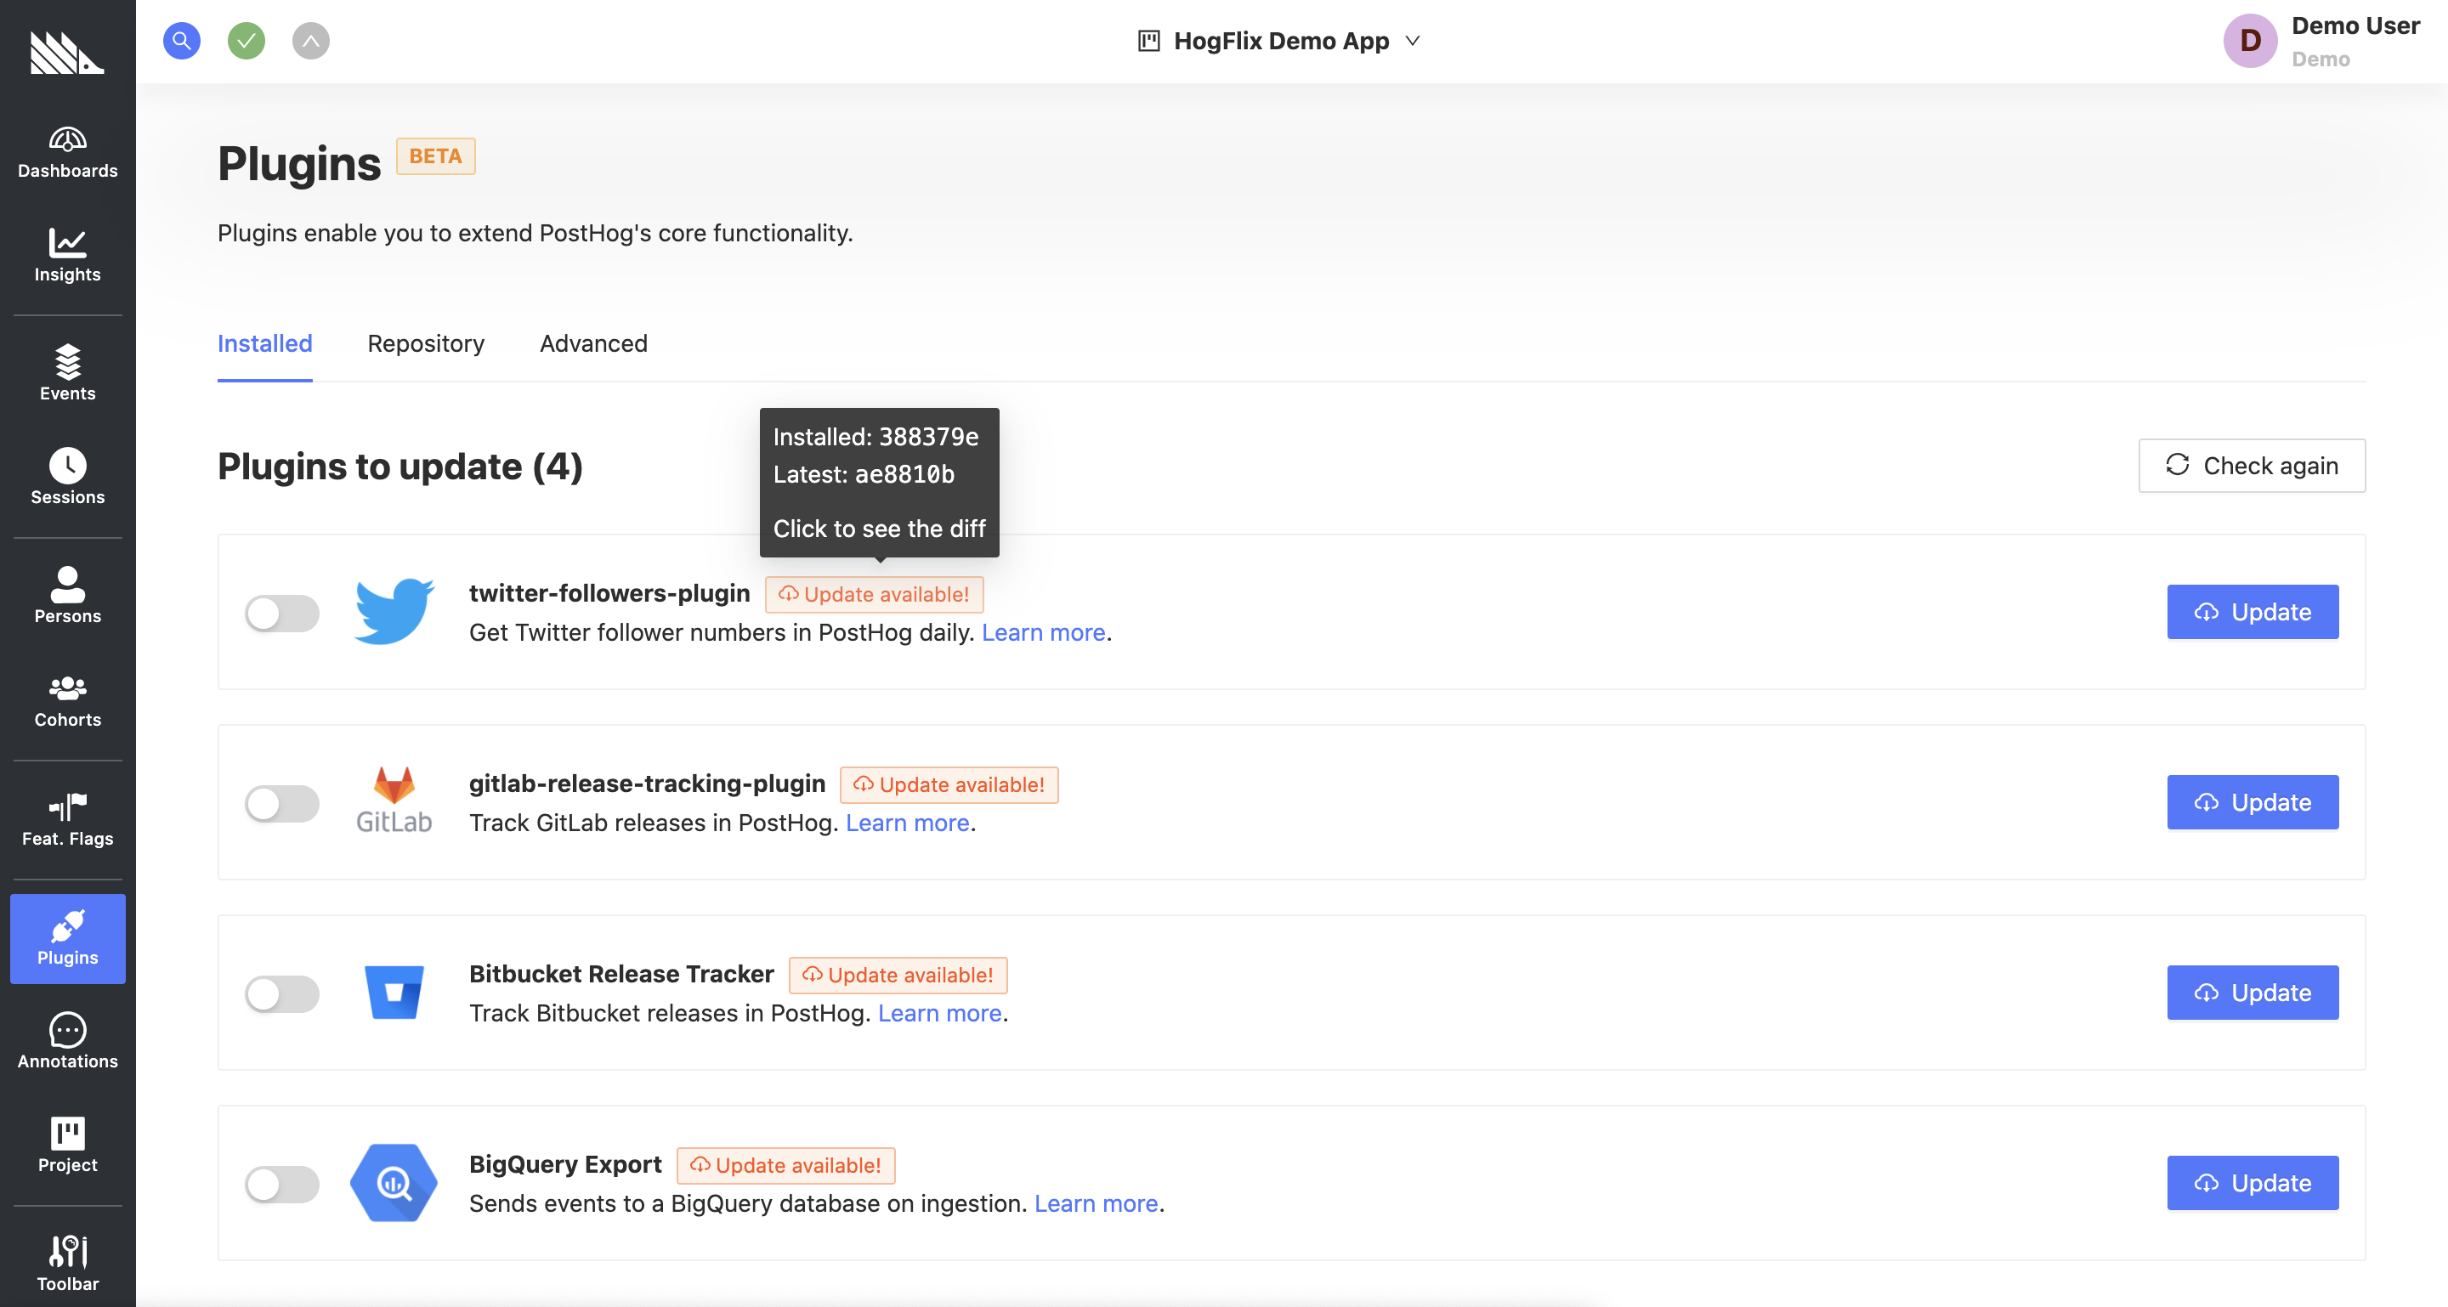Enable gitlab-release-tracking-plugin switch

pos(282,804)
